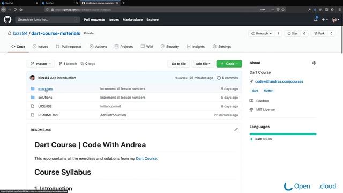Switch to the Projects tab
Viewport: 343px width, 193px height.
coord(124,47)
